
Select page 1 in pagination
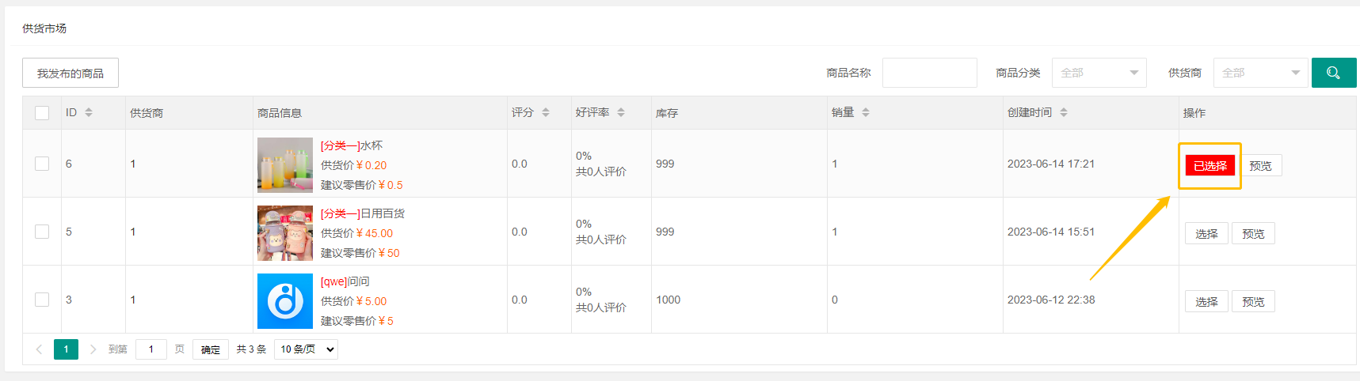click(x=66, y=349)
